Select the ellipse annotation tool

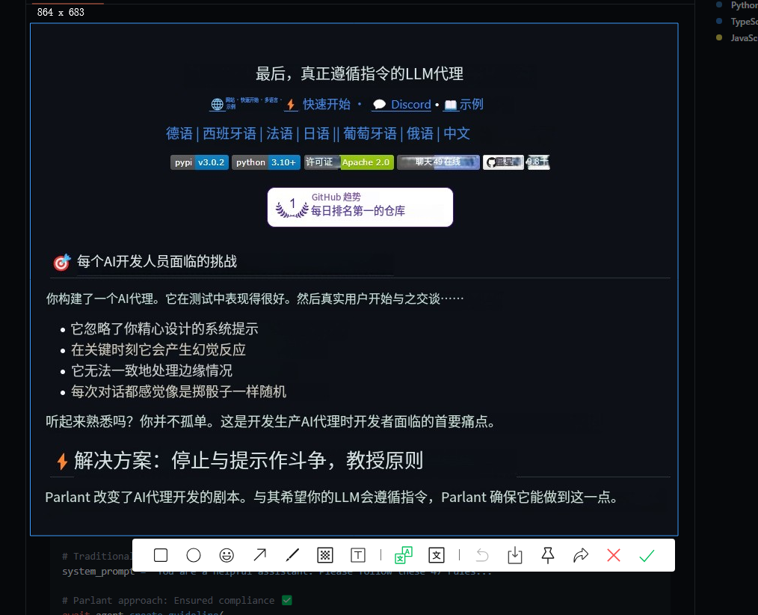[x=194, y=555]
